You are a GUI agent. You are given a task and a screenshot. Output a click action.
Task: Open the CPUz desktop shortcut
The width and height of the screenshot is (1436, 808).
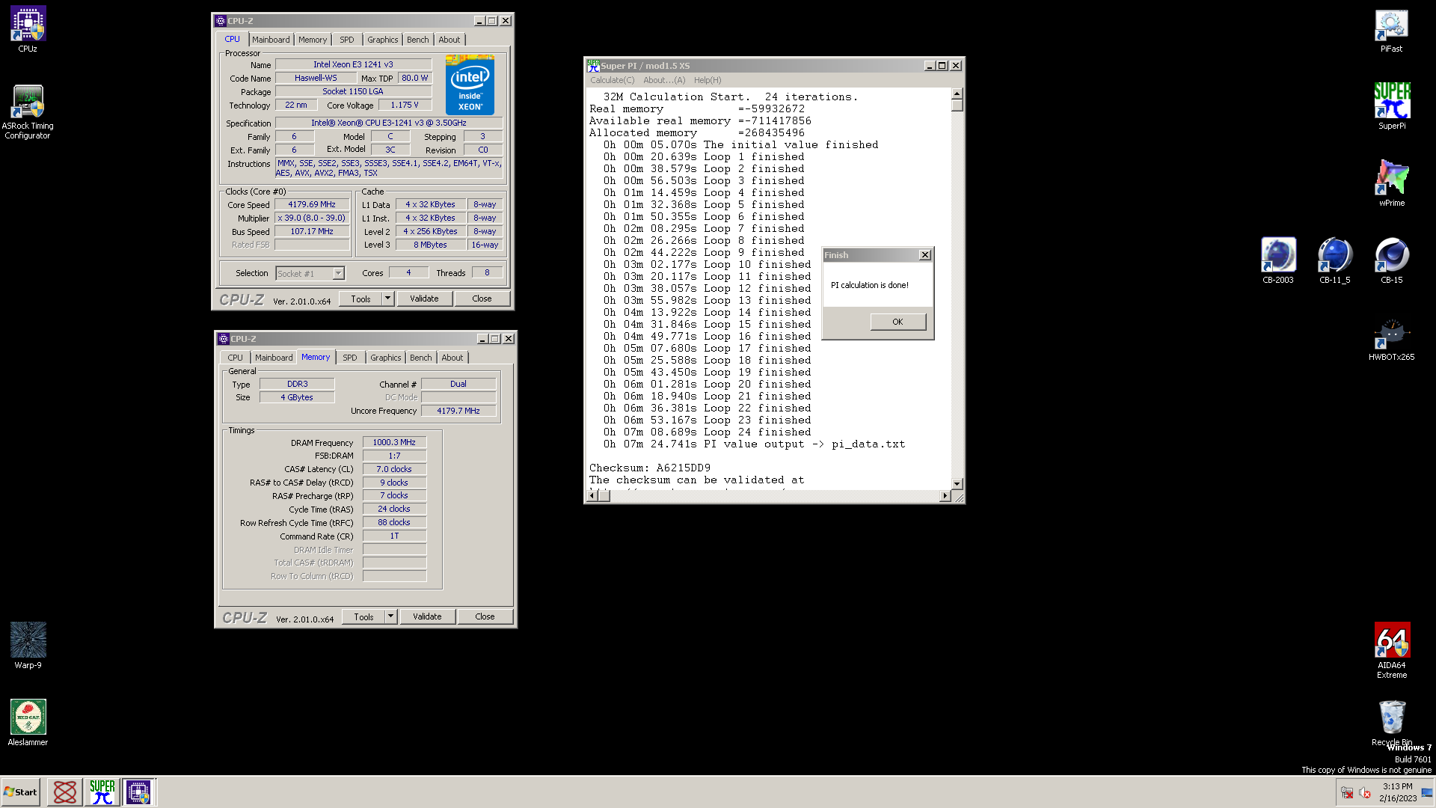point(28,30)
